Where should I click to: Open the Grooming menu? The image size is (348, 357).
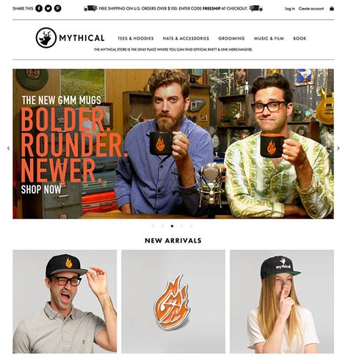tap(231, 38)
